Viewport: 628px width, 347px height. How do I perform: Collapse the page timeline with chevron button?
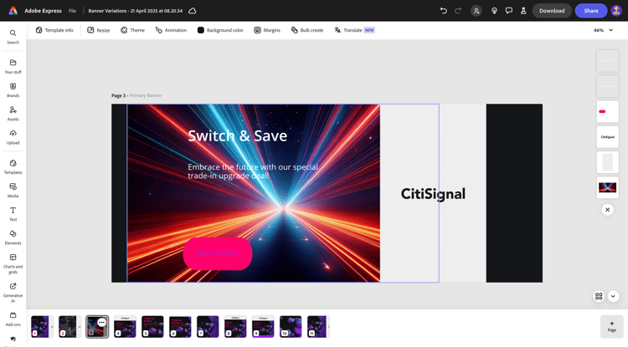pos(613,296)
